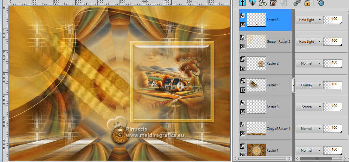Click the 'Raster 1' layer name

272,151
